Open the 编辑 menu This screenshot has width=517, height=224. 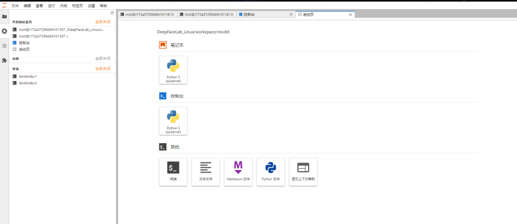tap(27, 6)
